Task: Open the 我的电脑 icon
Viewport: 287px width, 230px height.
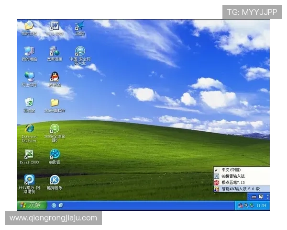Action: pos(29,54)
